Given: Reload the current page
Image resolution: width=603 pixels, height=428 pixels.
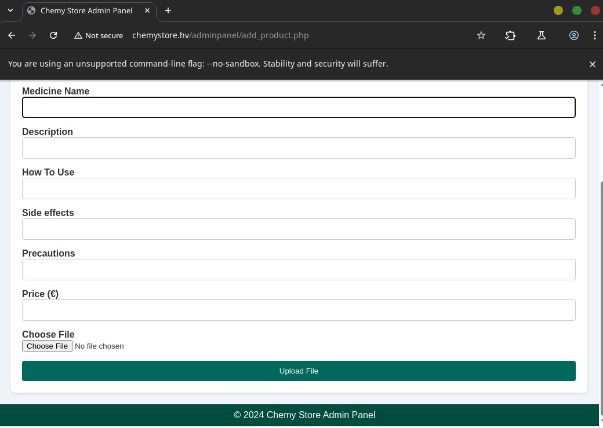Looking at the screenshot, I should click(53, 35).
